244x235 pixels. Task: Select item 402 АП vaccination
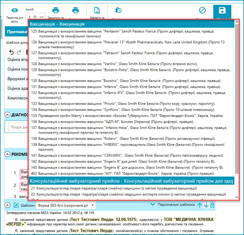(x=132, y=173)
